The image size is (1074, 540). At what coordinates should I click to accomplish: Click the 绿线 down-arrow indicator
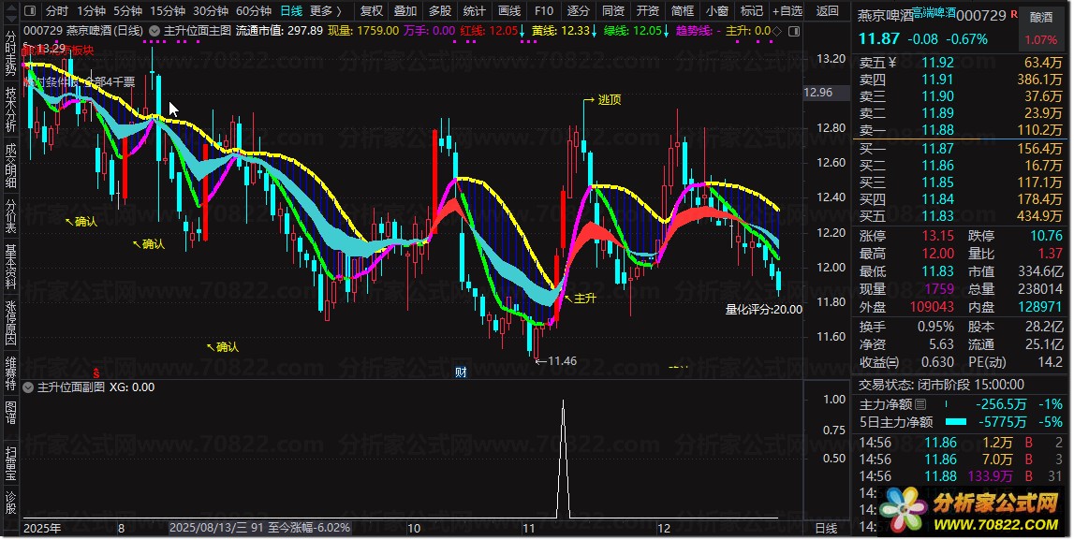pyautogui.click(x=667, y=31)
